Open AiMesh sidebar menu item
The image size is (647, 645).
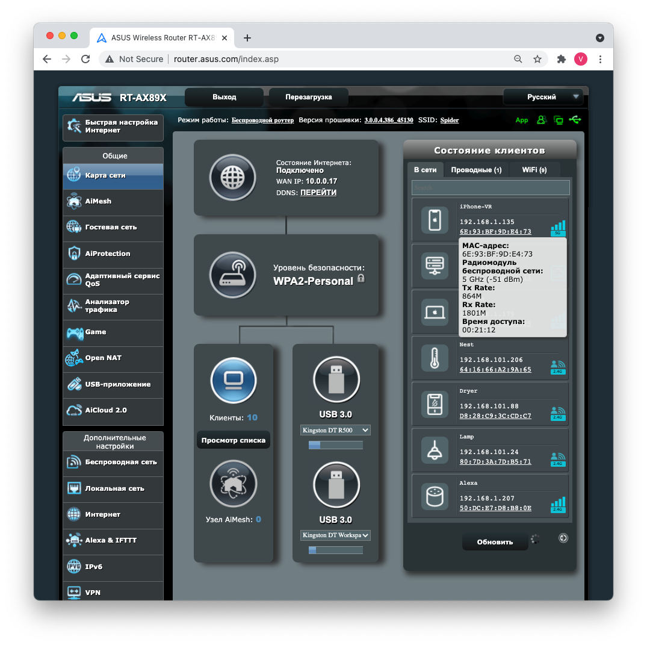click(x=113, y=202)
